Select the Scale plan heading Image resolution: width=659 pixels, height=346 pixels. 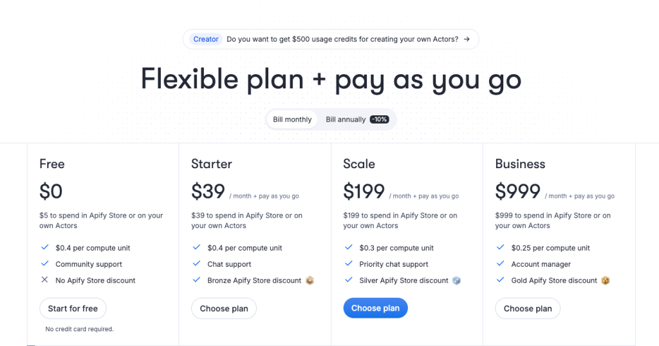point(359,164)
